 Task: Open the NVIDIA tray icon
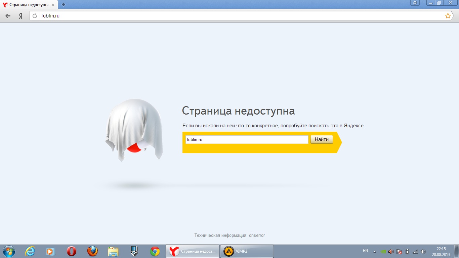click(x=383, y=251)
